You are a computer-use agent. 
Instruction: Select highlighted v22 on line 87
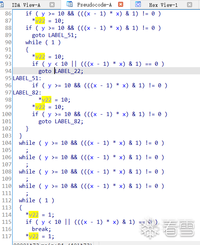[40, 21]
